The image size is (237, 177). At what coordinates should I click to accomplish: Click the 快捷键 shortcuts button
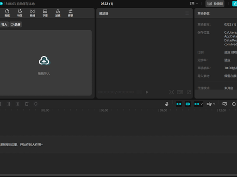215,4
